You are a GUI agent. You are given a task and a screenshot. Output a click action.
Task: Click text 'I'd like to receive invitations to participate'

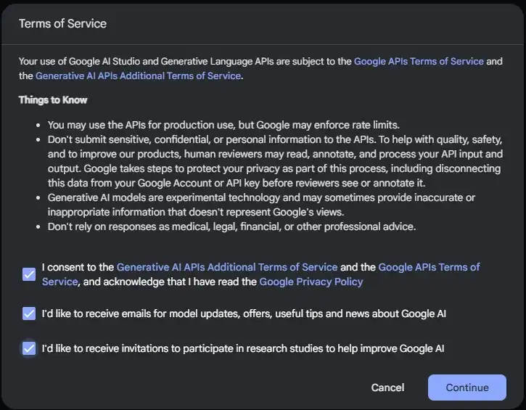pos(243,348)
